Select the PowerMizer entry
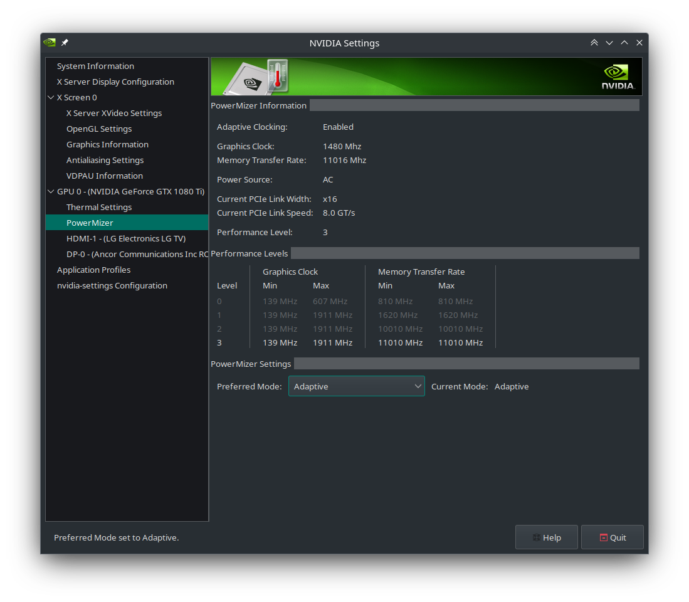The image size is (689, 602). pyautogui.click(x=127, y=223)
